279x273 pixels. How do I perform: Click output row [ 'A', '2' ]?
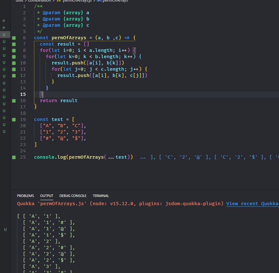[x=42, y=241]
